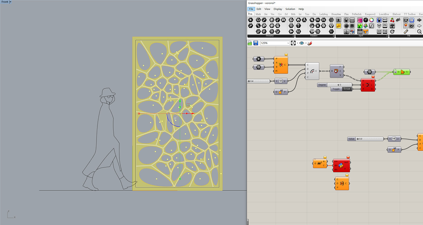The height and width of the screenshot is (225, 423).
Task: Switch to the LunchBox tab
Action: pos(384,14)
